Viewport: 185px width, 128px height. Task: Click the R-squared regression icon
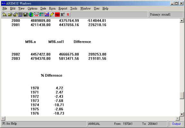(x=63, y=15)
